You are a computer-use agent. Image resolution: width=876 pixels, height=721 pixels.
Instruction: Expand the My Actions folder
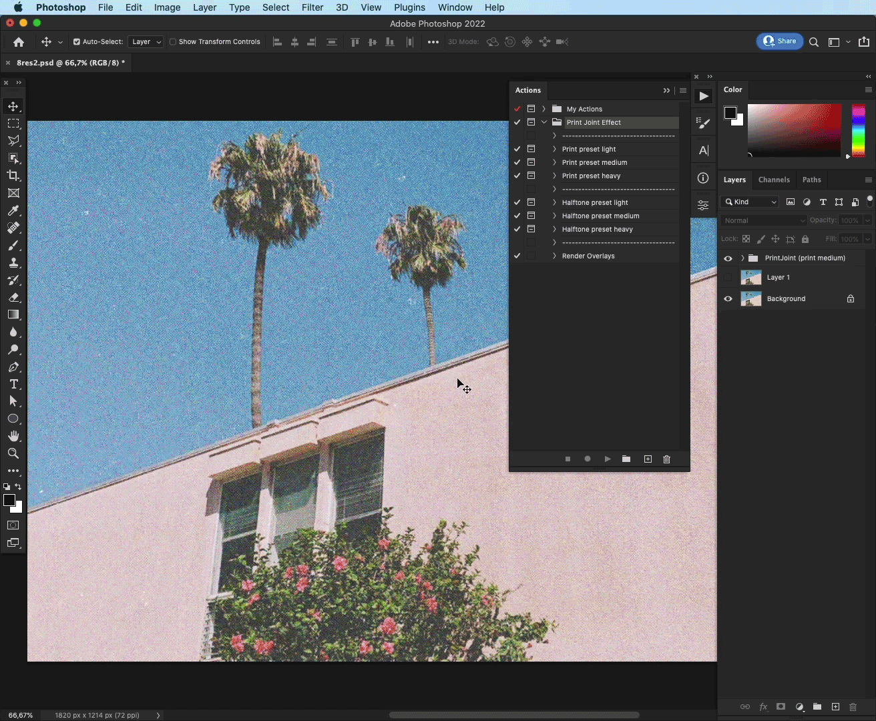pyautogui.click(x=543, y=109)
